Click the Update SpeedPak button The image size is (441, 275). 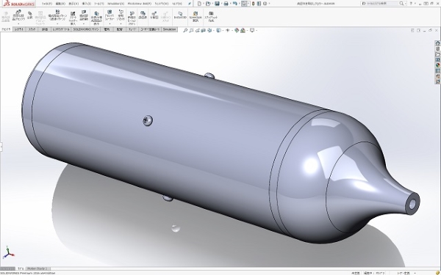click(196, 17)
